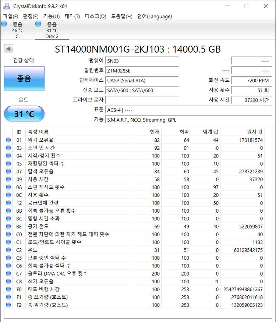
Task: Click status orb of 스핀 업 시간 row
Action: [8, 148]
